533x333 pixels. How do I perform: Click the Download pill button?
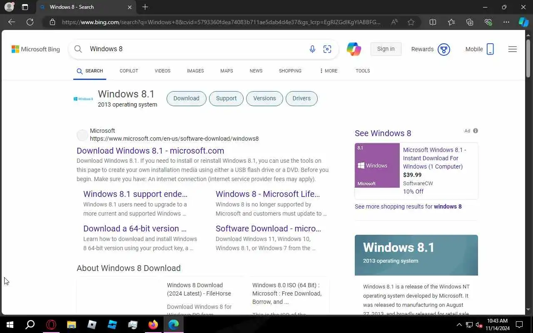click(186, 99)
